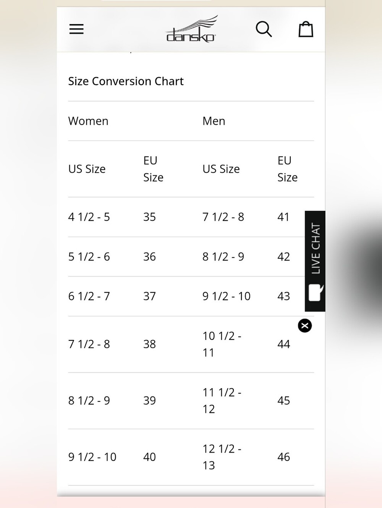382x508 pixels.
Task: Select women's US size 6 1/2 - 7
Action: point(89,296)
